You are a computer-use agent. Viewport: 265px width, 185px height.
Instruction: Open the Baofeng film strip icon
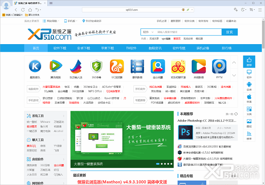(x=137, y=66)
